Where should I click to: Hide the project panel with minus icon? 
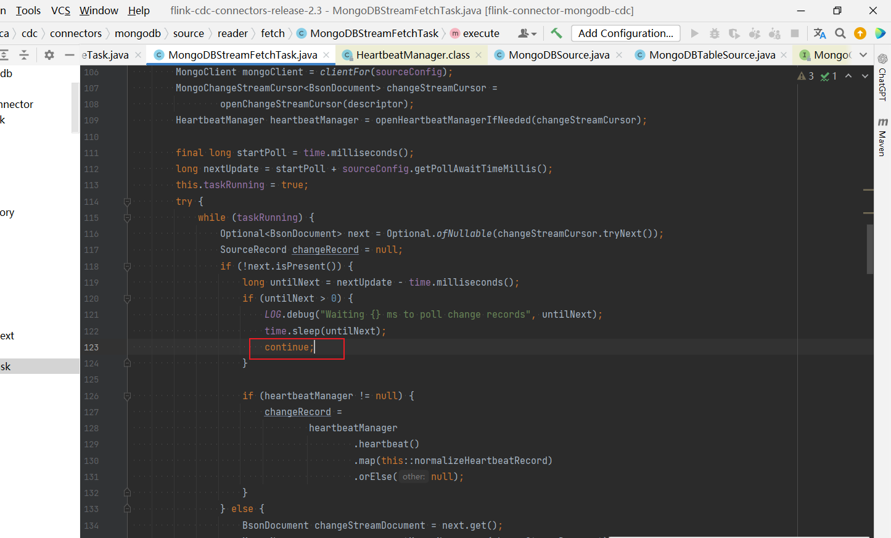pos(70,55)
